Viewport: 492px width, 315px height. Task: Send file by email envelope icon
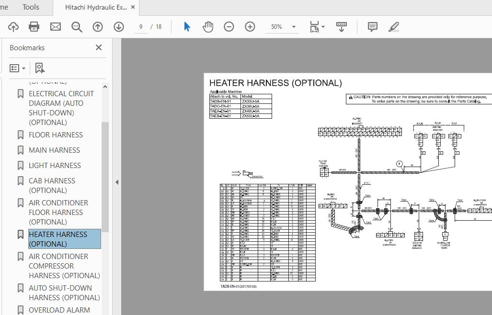(x=56, y=27)
